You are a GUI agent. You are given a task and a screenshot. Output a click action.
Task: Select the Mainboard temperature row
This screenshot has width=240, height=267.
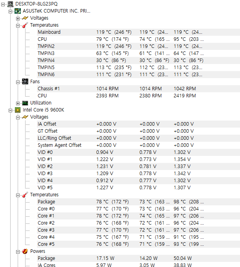(49, 32)
